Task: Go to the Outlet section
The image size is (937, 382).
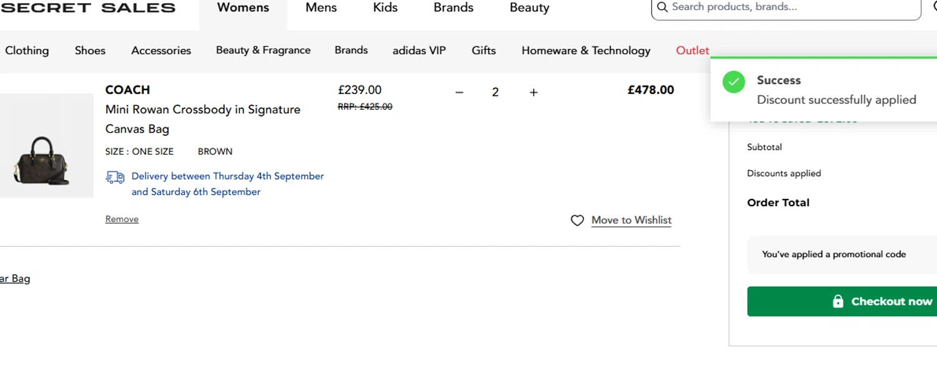Action: click(692, 50)
